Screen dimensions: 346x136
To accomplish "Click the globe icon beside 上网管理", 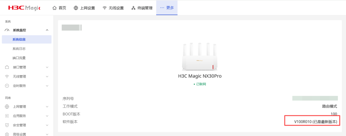I will click(x=7, y=107).
